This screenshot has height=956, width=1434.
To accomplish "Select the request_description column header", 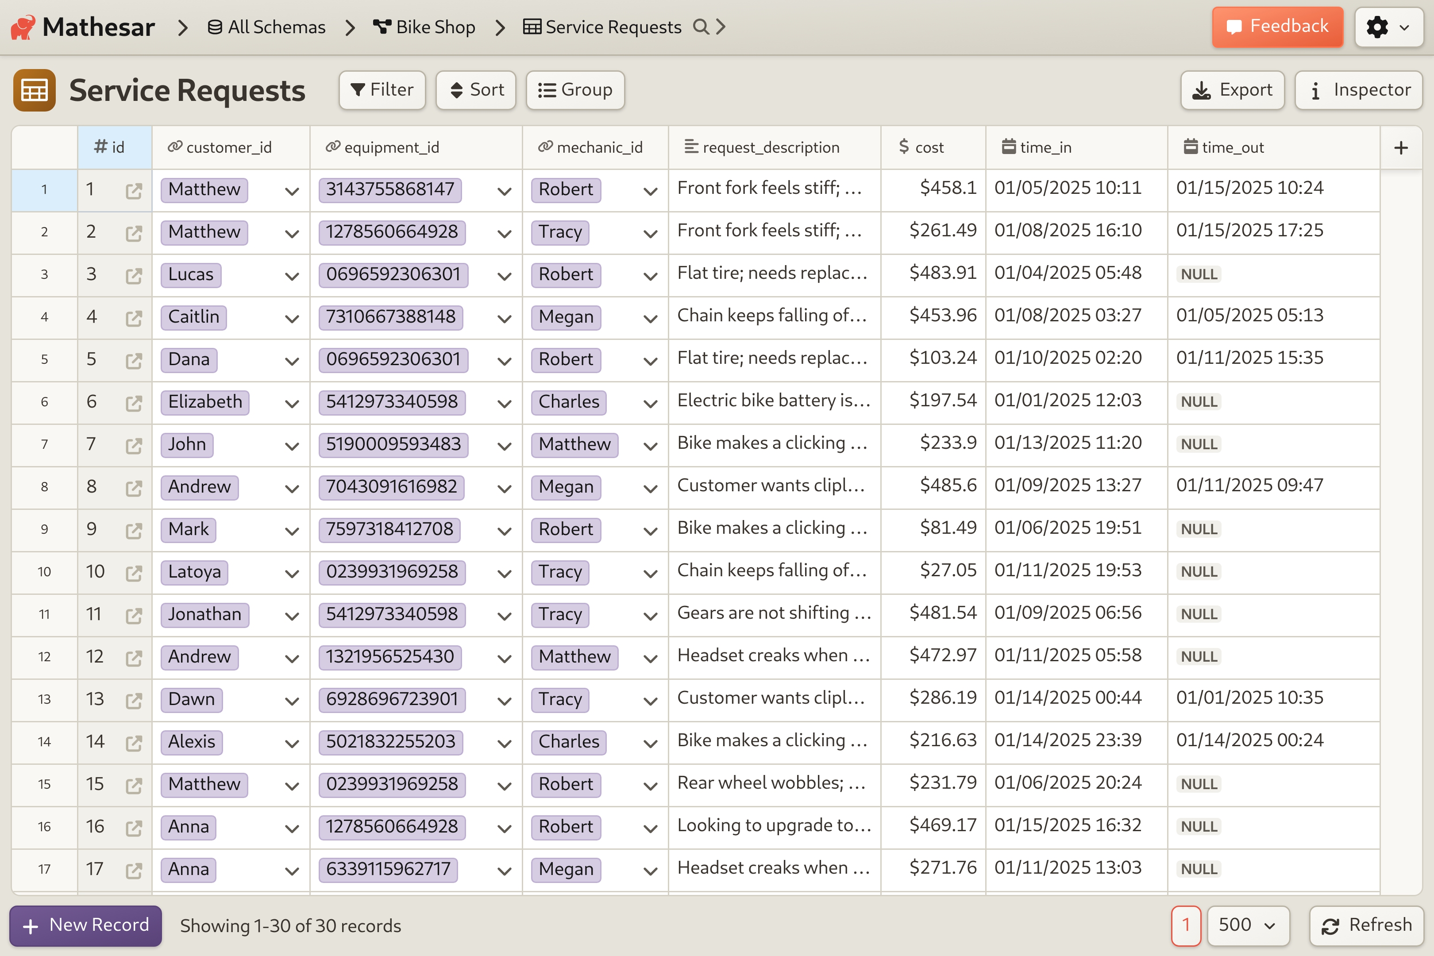I will tap(775, 147).
